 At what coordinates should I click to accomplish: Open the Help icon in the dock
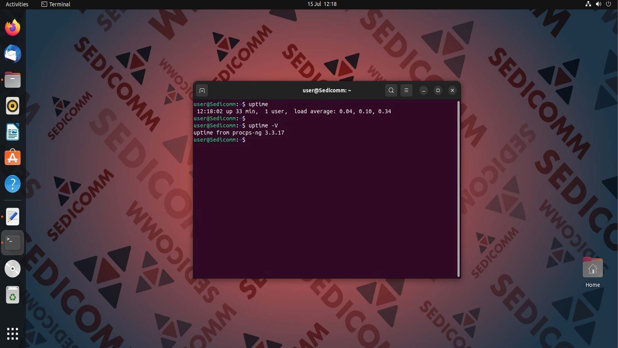pos(13,184)
